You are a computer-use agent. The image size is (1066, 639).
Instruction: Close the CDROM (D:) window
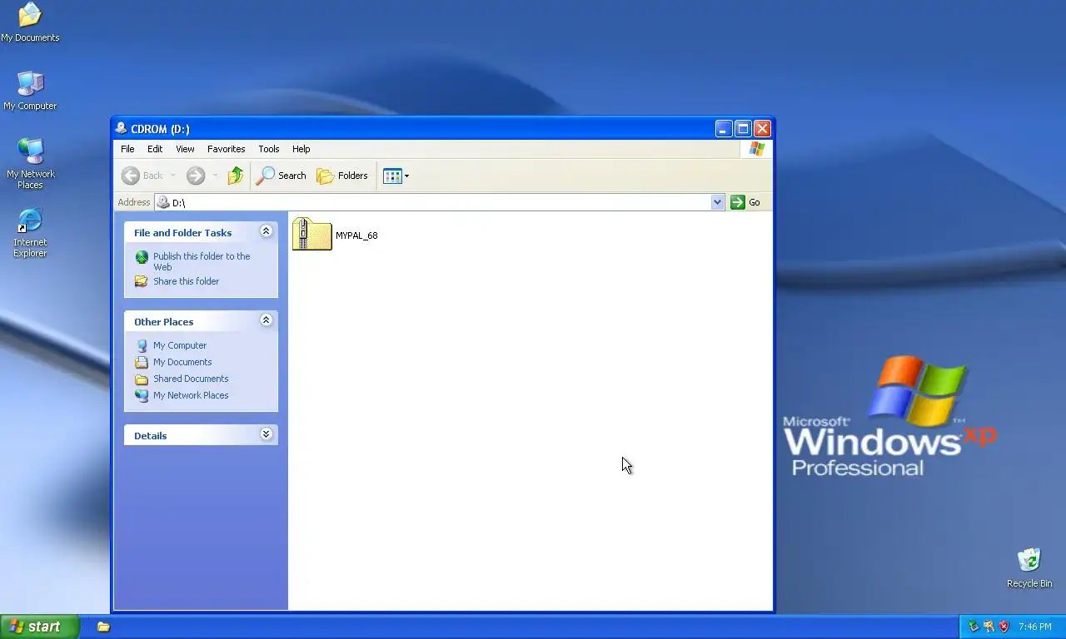762,129
